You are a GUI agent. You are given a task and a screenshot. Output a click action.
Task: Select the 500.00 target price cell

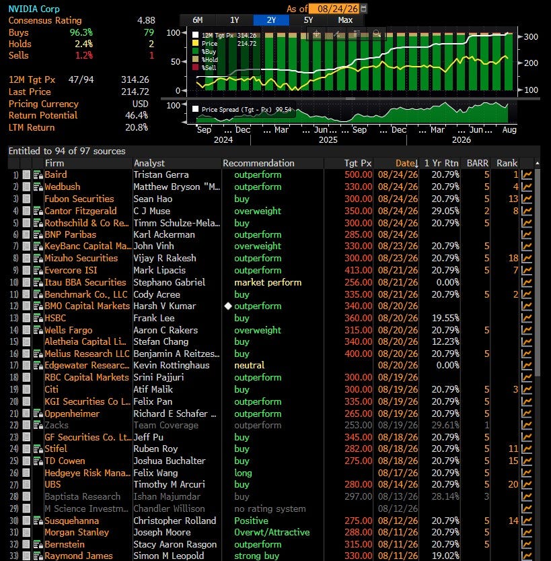[358, 174]
